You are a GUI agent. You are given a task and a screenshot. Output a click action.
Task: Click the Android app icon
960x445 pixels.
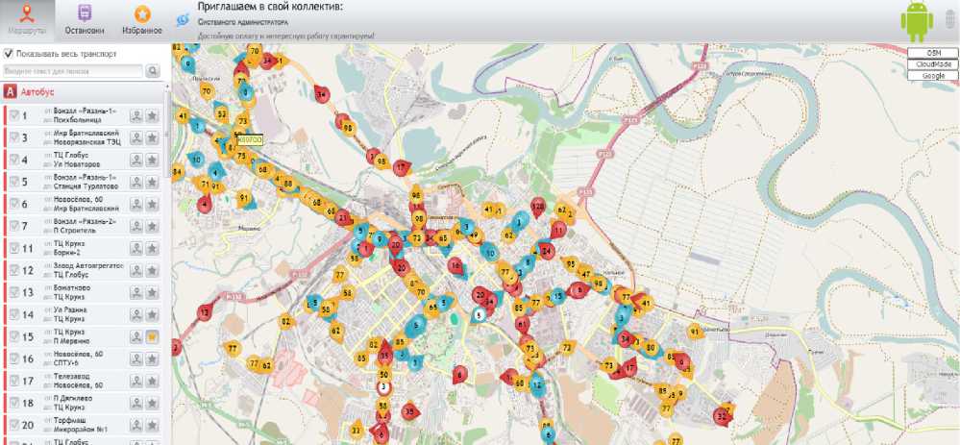[916, 21]
